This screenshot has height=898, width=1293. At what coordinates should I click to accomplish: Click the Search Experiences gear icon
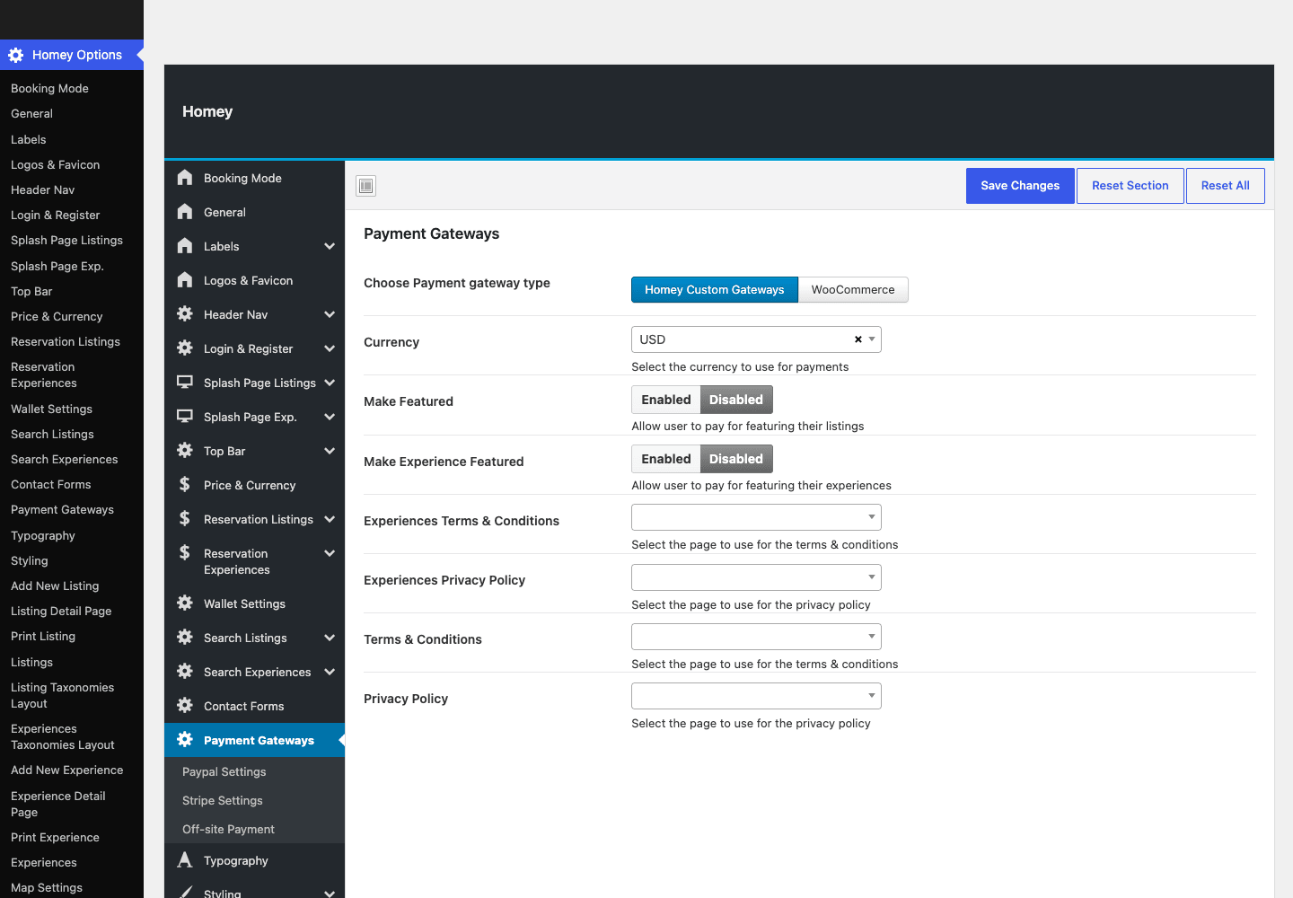(185, 672)
